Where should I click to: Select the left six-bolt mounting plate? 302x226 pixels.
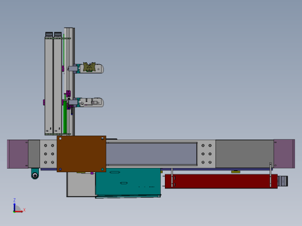48,154
